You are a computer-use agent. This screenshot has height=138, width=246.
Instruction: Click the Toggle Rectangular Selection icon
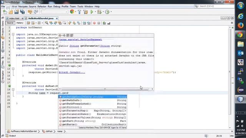(x=64, y=23)
